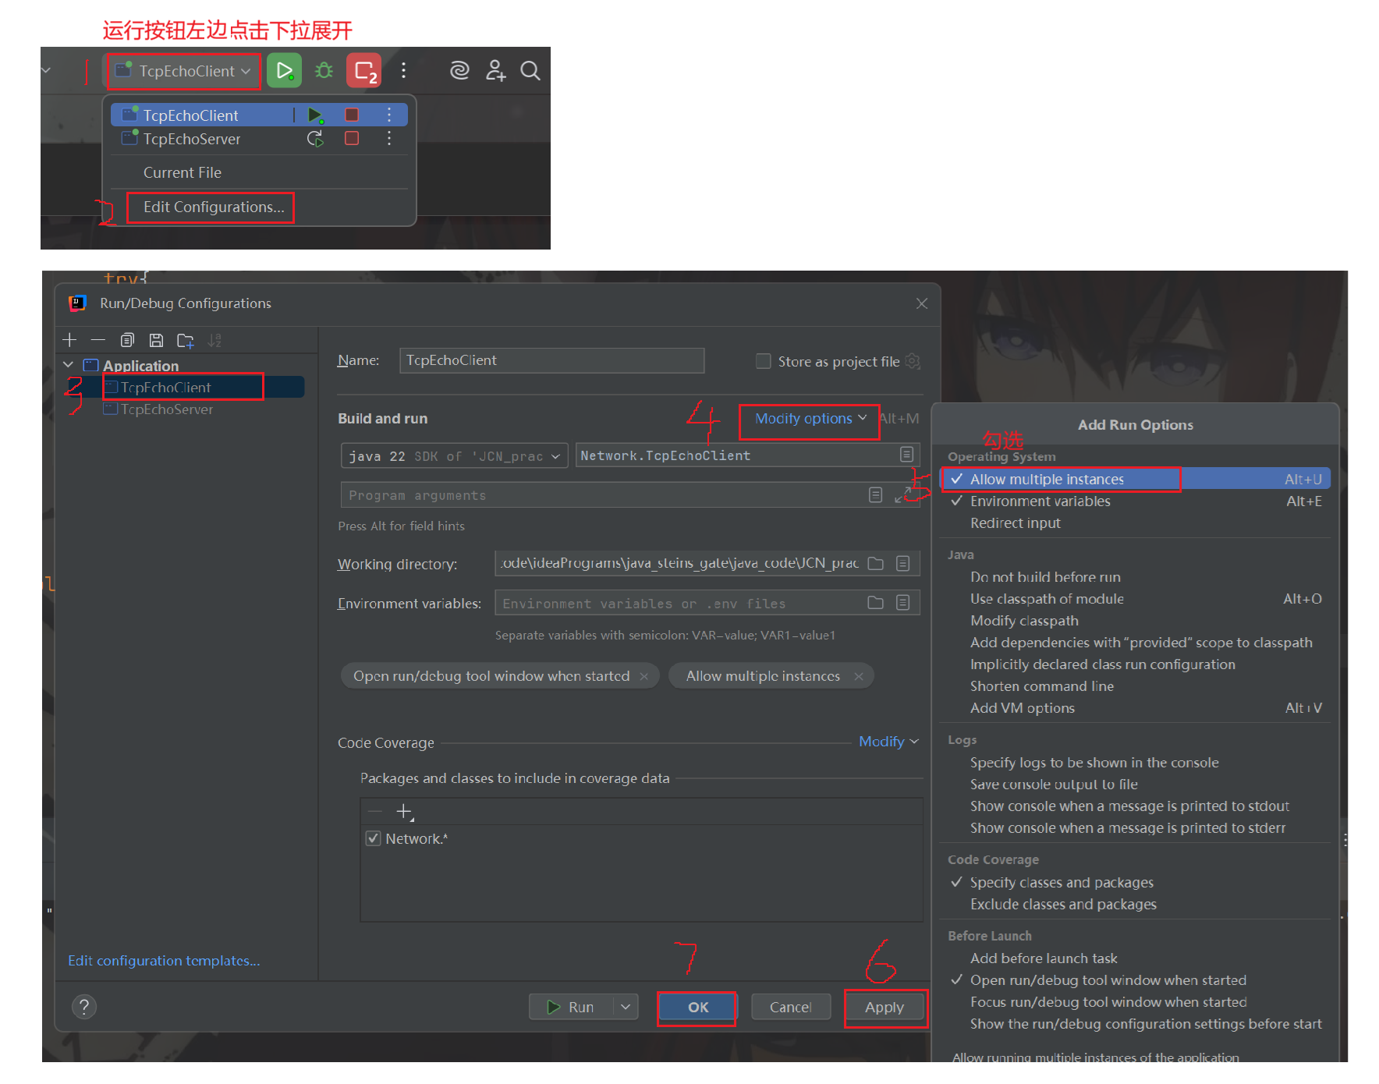Open the AI Assistant spiral icon

[459, 71]
